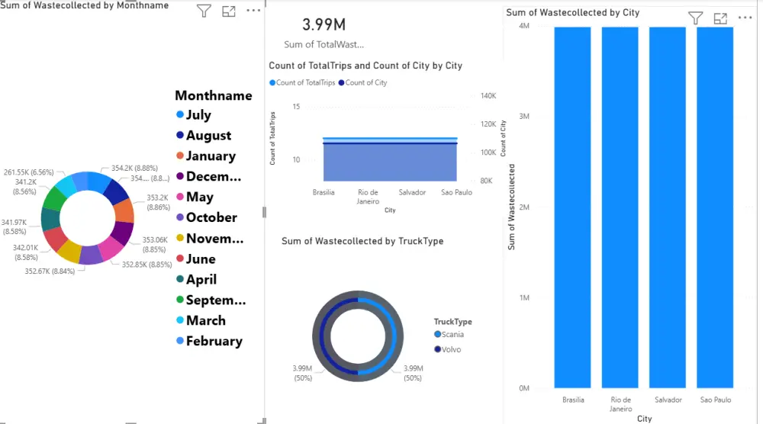The height and width of the screenshot is (424, 763).
Task: Select November legend entry
Action: (x=210, y=238)
